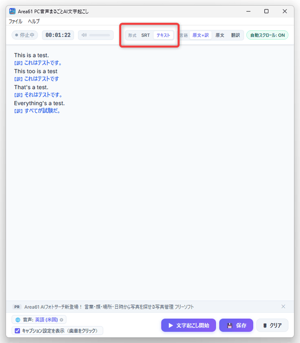Click the translation これはテストです。

[43, 63]
